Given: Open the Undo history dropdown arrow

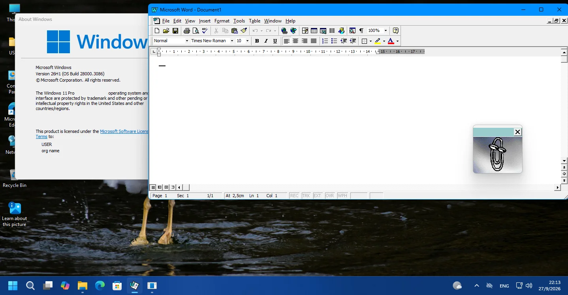Looking at the screenshot, I should pyautogui.click(x=261, y=31).
